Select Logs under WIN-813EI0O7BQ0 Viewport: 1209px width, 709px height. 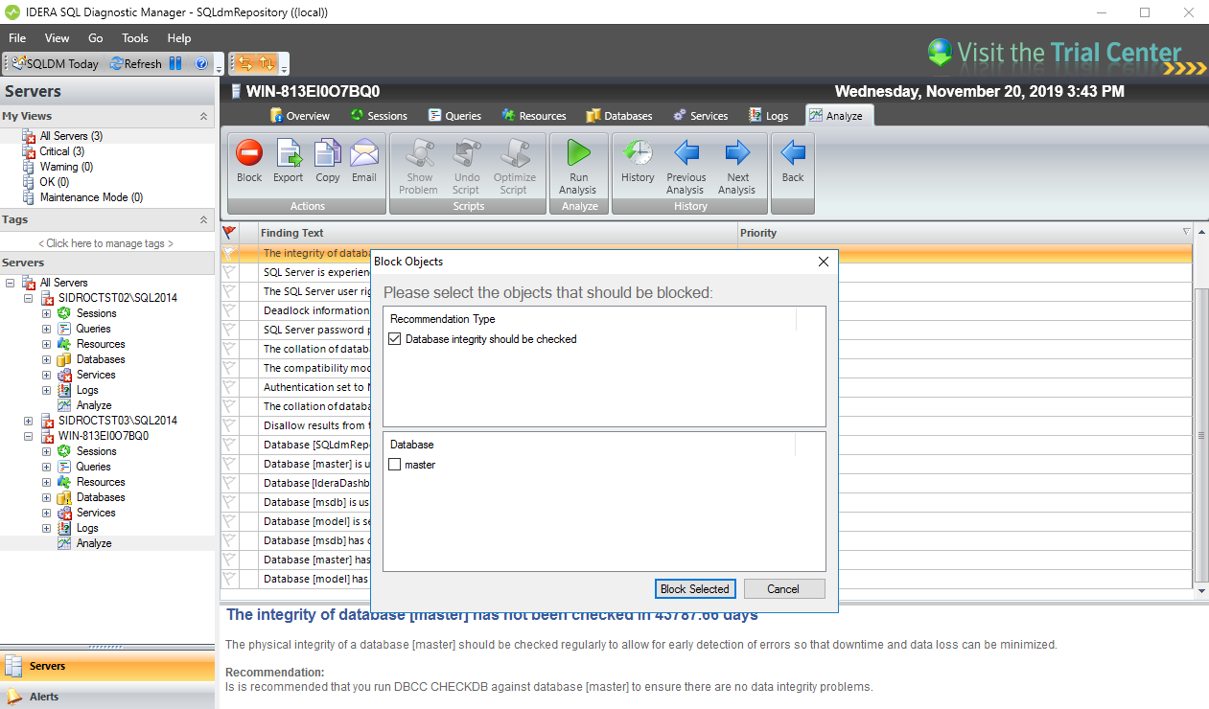point(87,528)
